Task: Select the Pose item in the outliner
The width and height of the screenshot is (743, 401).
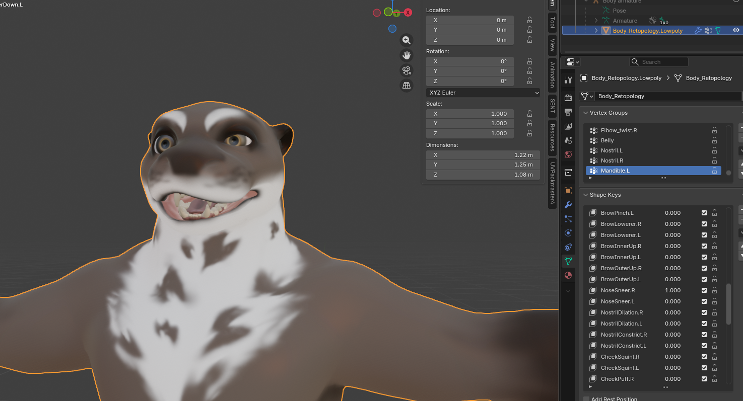Action: (619, 11)
